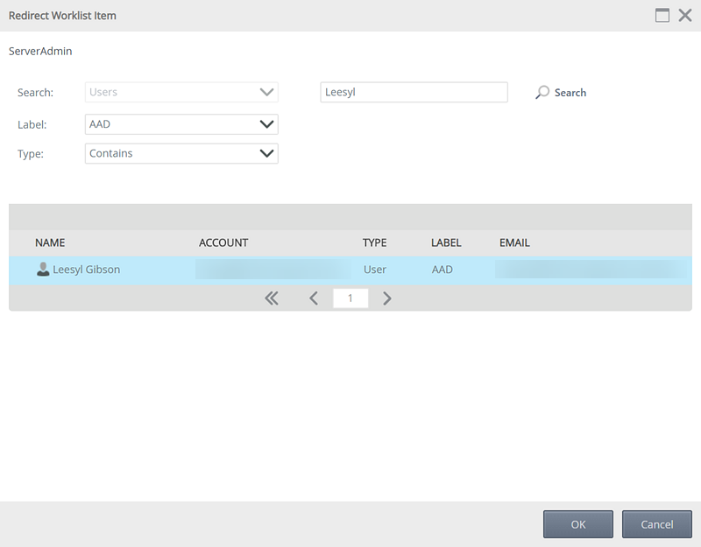Go to previous results page
The image size is (701, 547).
point(314,298)
